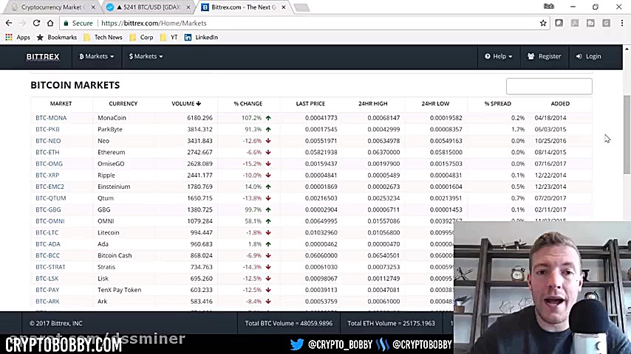Open the BTC-EMC2 market link

pos(50,187)
